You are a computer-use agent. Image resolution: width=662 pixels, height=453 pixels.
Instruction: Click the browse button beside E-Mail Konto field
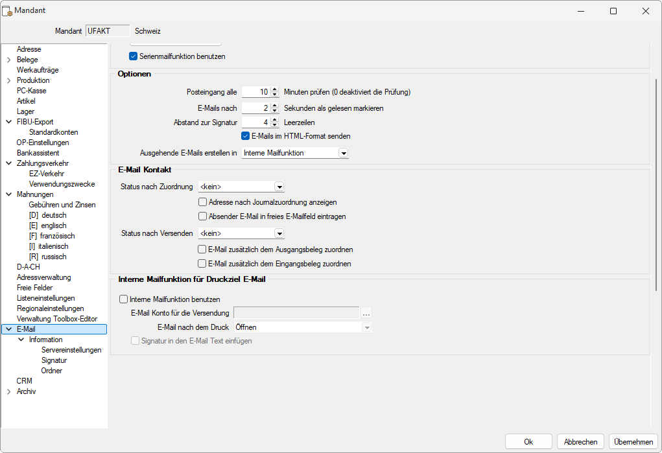(x=366, y=314)
